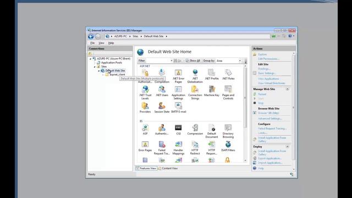Open the .NET Authorization feature icon
Screen dimensions: 352x198
point(145,76)
